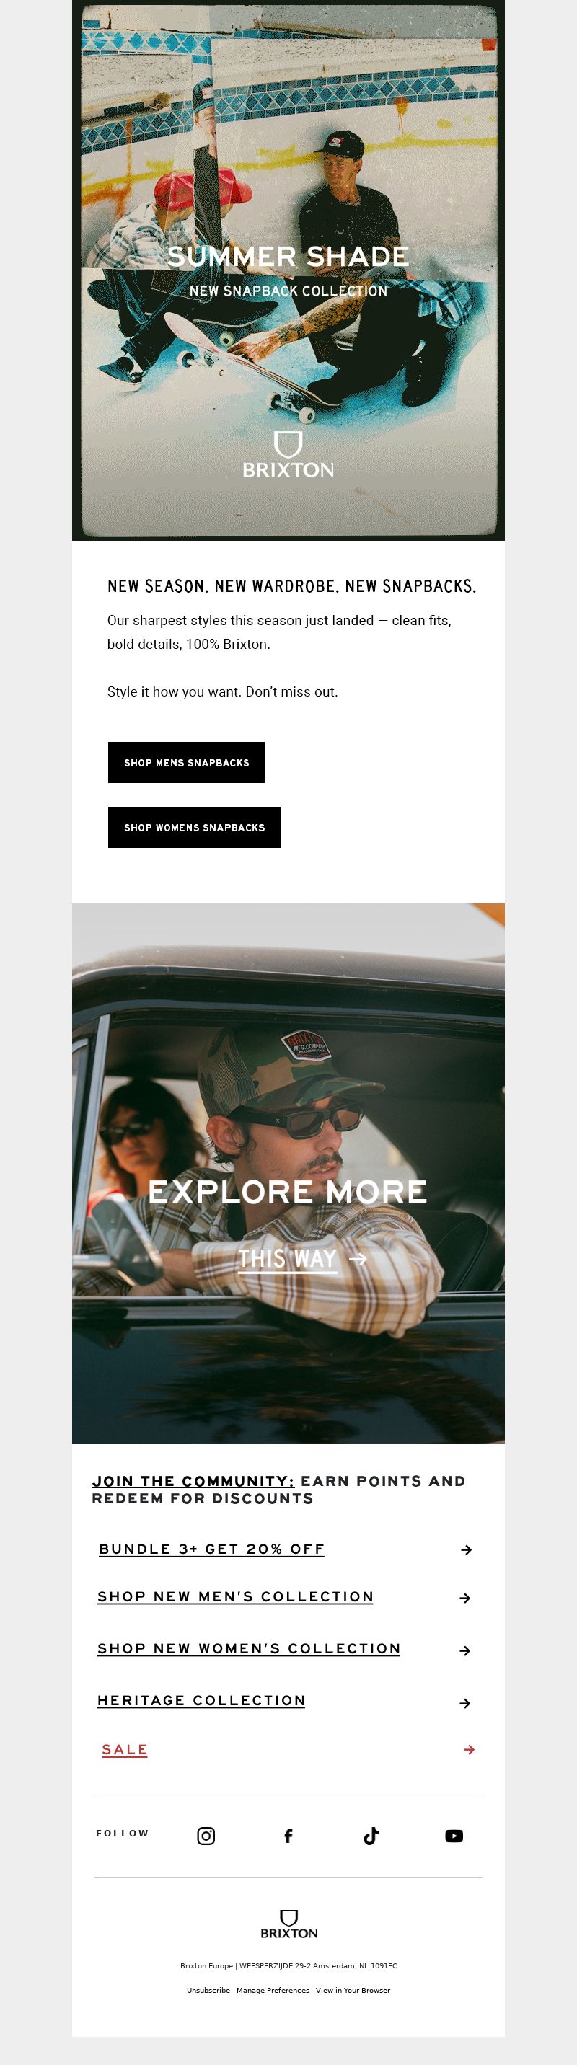The height and width of the screenshot is (2065, 577).
Task: Click the Shop Mens Snapbacks button
Action: click(x=186, y=762)
